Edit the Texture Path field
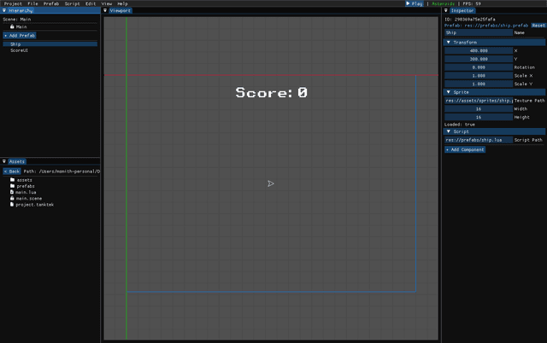 (479, 101)
